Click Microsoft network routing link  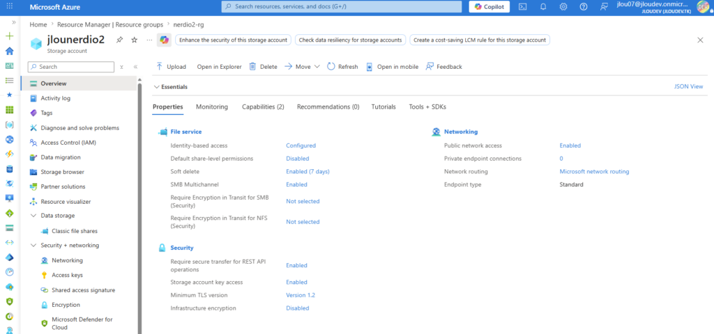click(594, 171)
